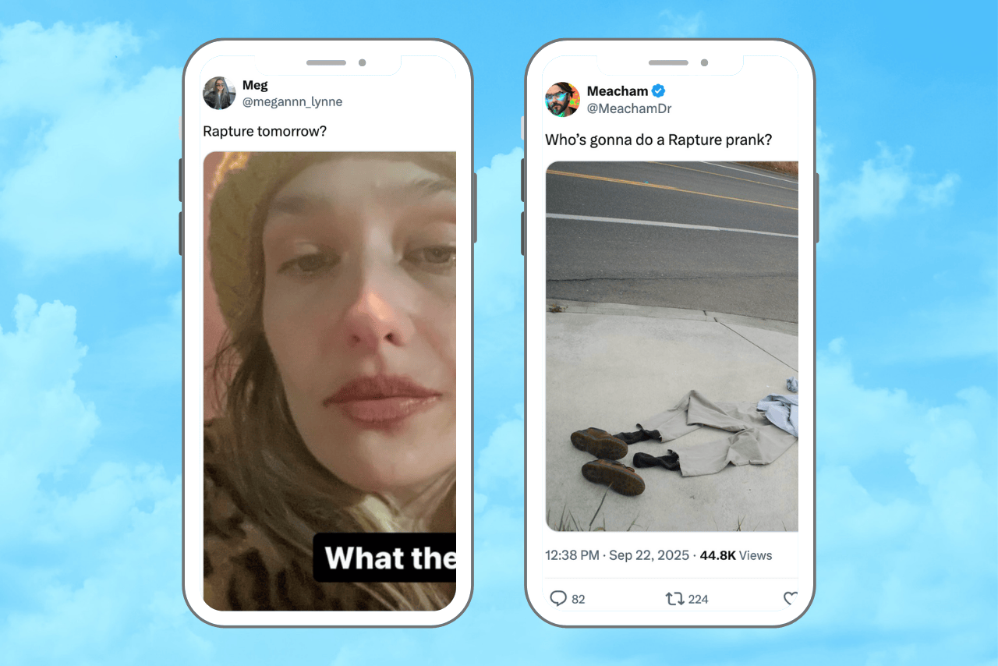Click the Sep 22, 2025 date
The height and width of the screenshot is (666, 998).
coord(649,555)
